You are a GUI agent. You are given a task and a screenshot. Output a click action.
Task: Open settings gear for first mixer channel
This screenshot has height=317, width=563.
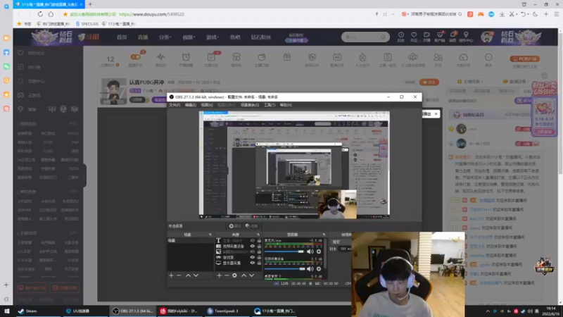pos(319,251)
